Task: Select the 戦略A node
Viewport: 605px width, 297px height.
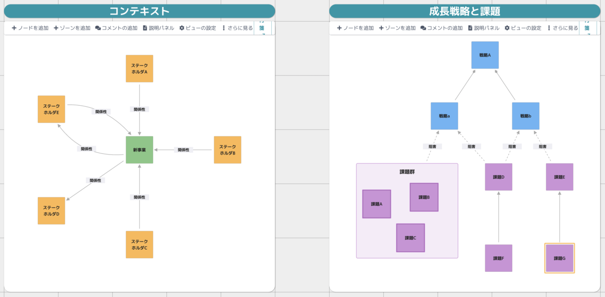Action: pos(485,55)
